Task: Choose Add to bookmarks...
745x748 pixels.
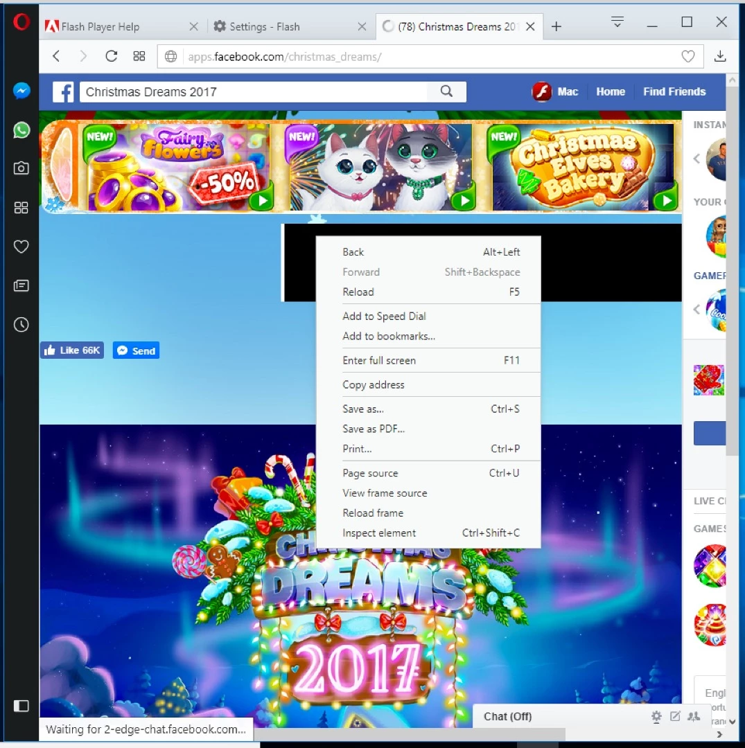Action: (x=428, y=337)
